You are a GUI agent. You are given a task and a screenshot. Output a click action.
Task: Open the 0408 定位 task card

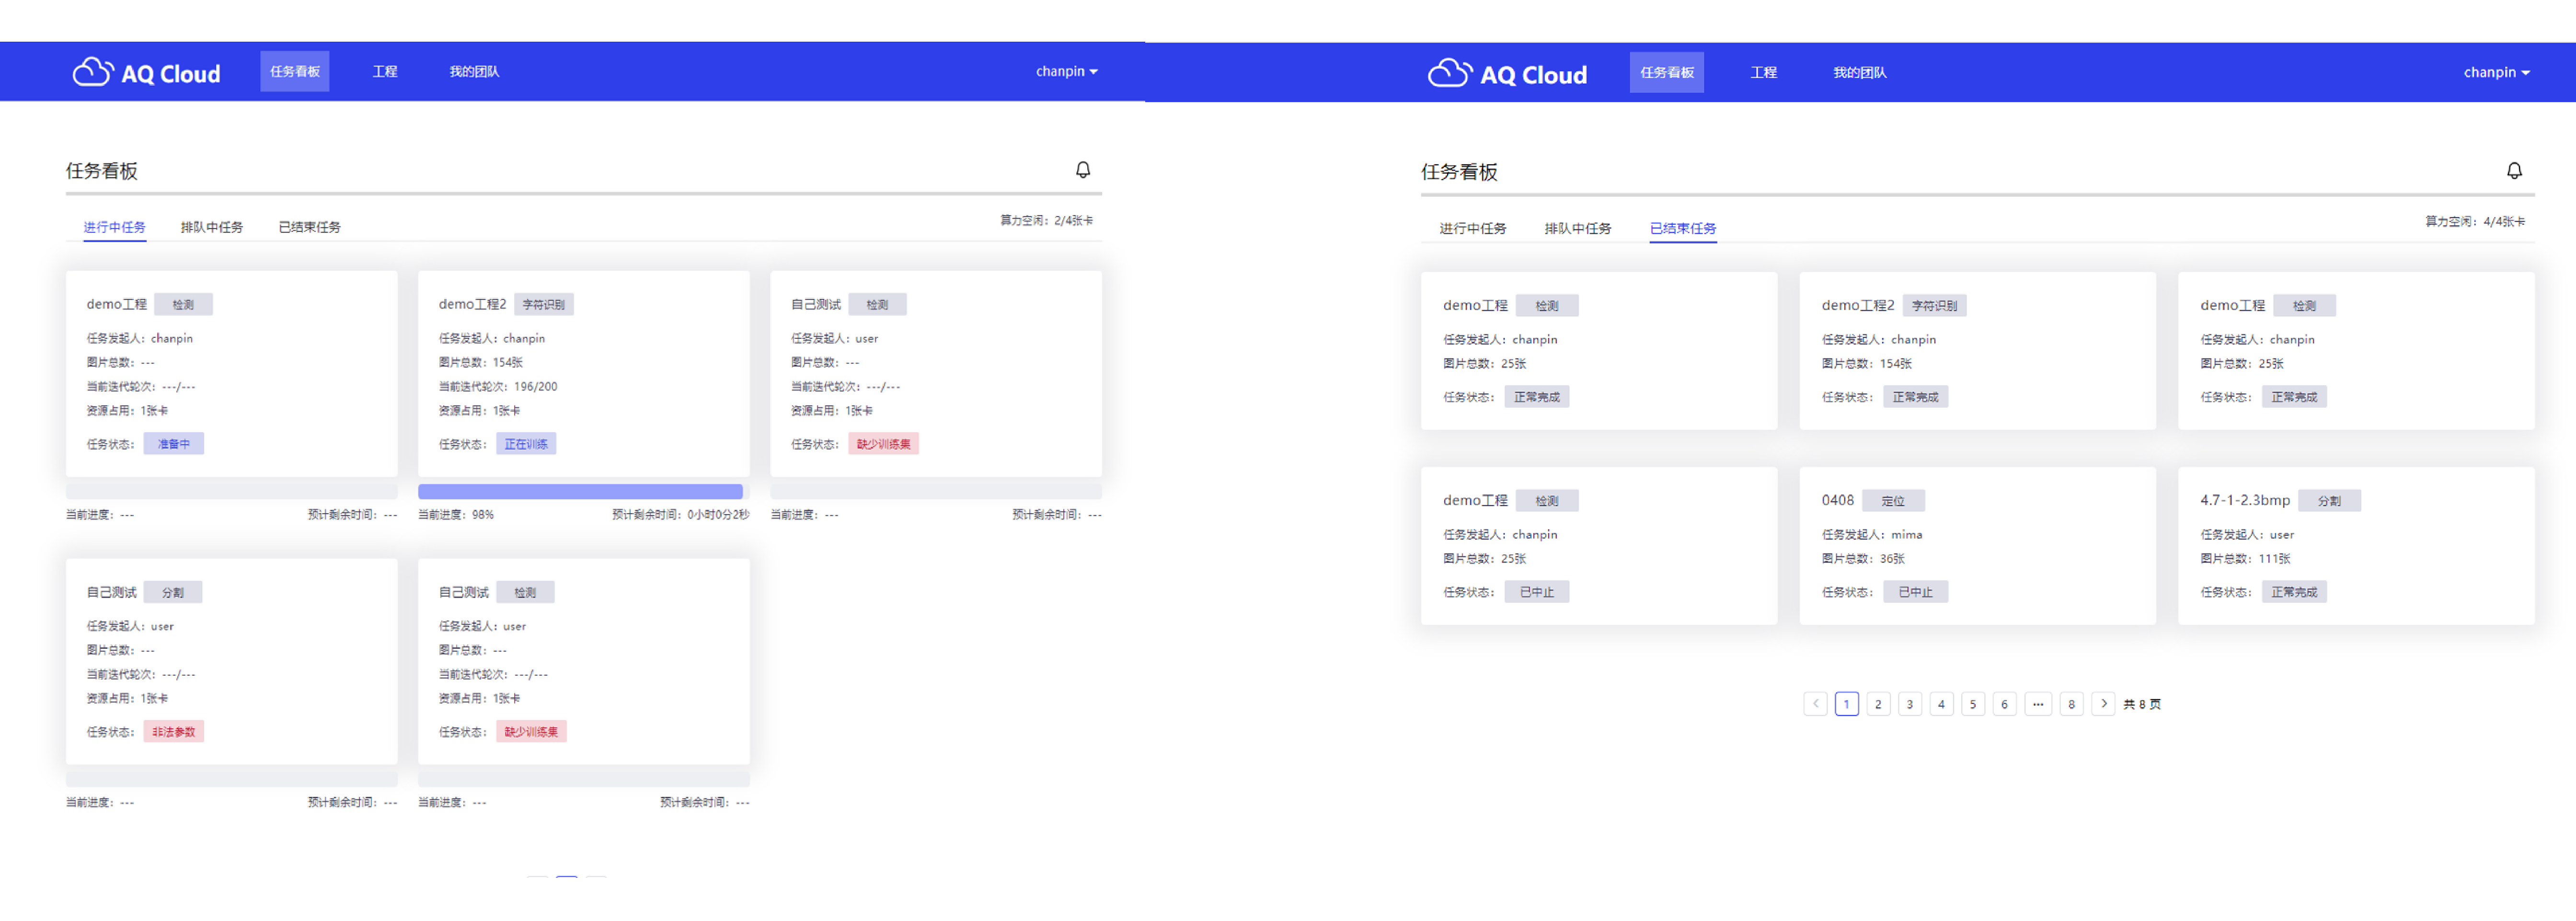(x=1976, y=545)
